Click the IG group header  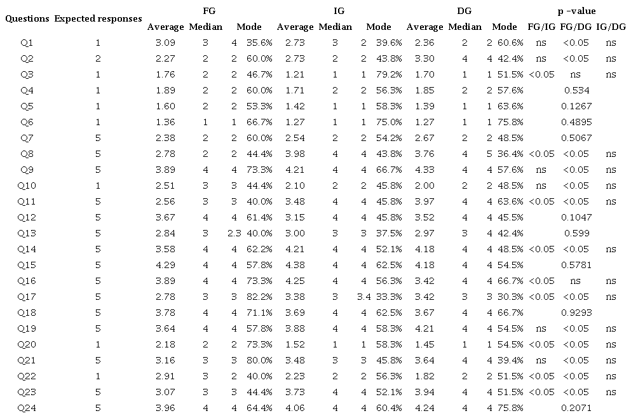pyautogui.click(x=339, y=11)
